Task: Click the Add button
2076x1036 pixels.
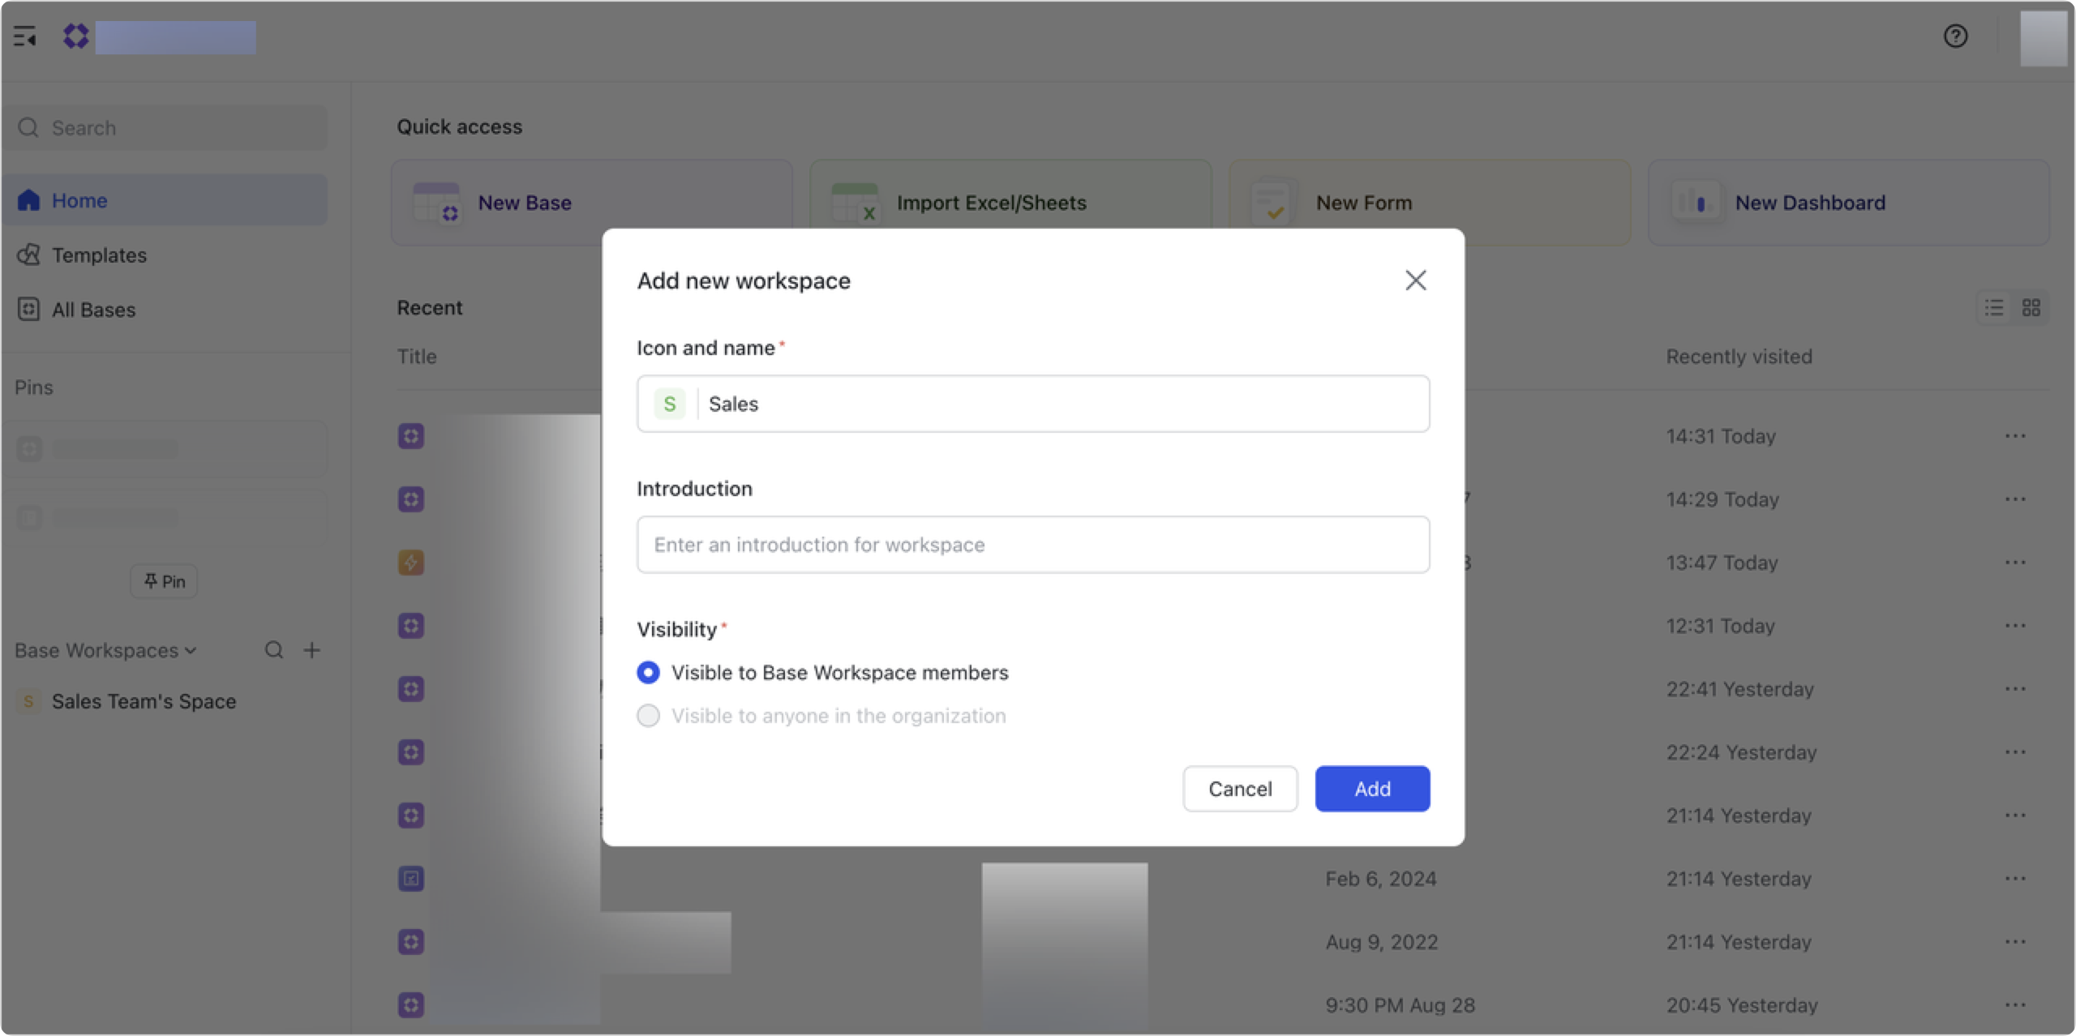Action: (1372, 789)
